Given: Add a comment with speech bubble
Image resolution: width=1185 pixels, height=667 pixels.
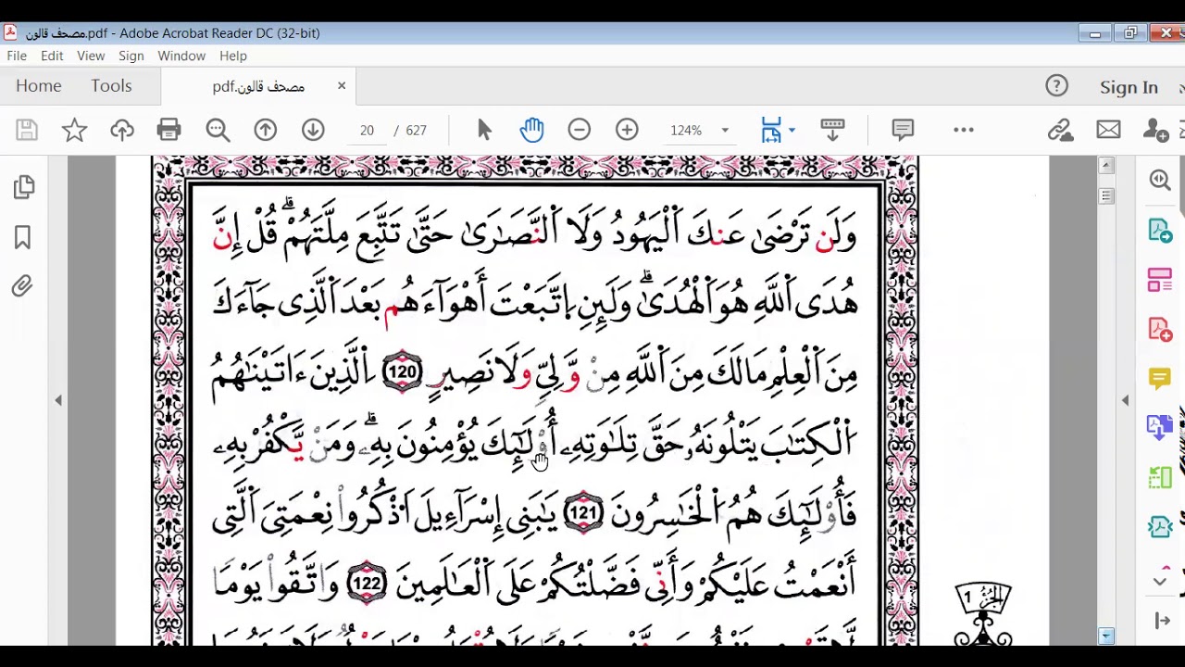Looking at the screenshot, I should coord(903,131).
